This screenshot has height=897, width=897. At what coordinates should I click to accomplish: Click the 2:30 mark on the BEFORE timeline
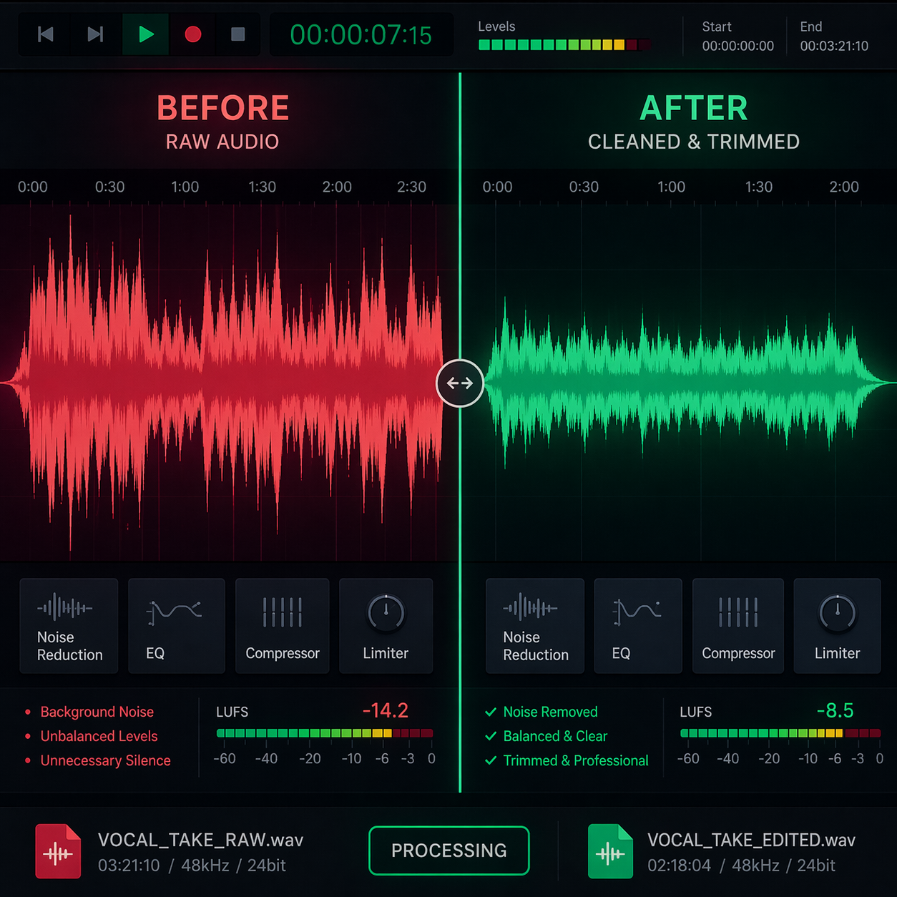pyautogui.click(x=412, y=187)
